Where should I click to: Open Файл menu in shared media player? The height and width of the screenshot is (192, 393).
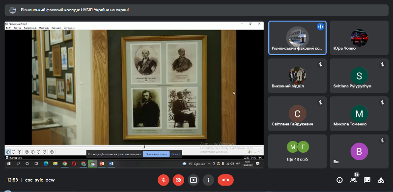(8, 28)
